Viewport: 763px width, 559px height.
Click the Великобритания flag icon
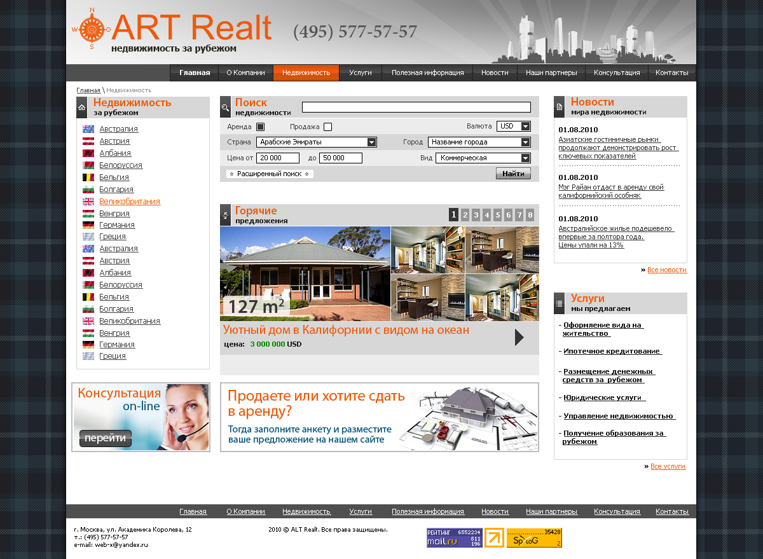(x=88, y=201)
